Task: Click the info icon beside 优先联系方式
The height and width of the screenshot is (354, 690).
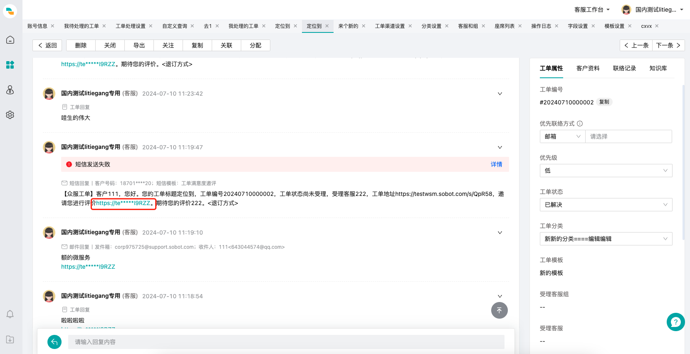Action: tap(580, 124)
